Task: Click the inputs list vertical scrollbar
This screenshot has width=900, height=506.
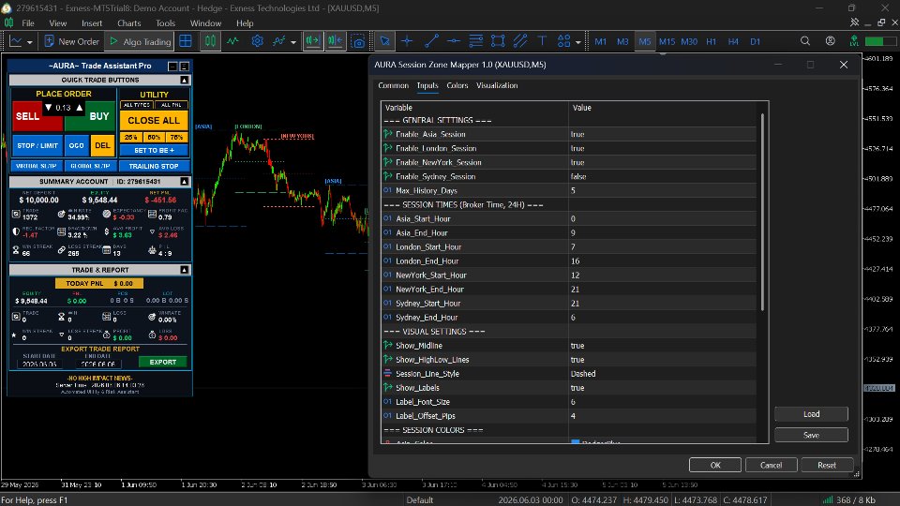Action: [763, 213]
